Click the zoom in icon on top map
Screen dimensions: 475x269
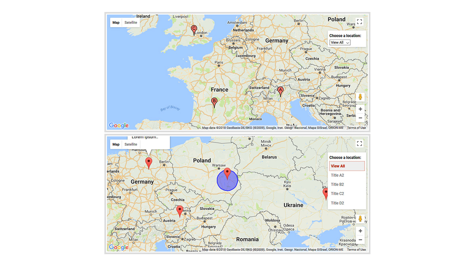point(360,109)
